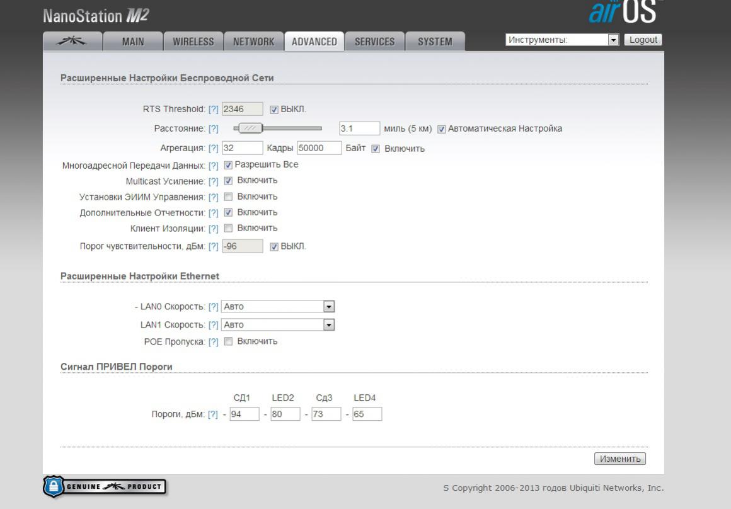Screen dimensions: 731x509
Task: Open help for Многоадресной Передачи Данных
Action: click(x=213, y=166)
